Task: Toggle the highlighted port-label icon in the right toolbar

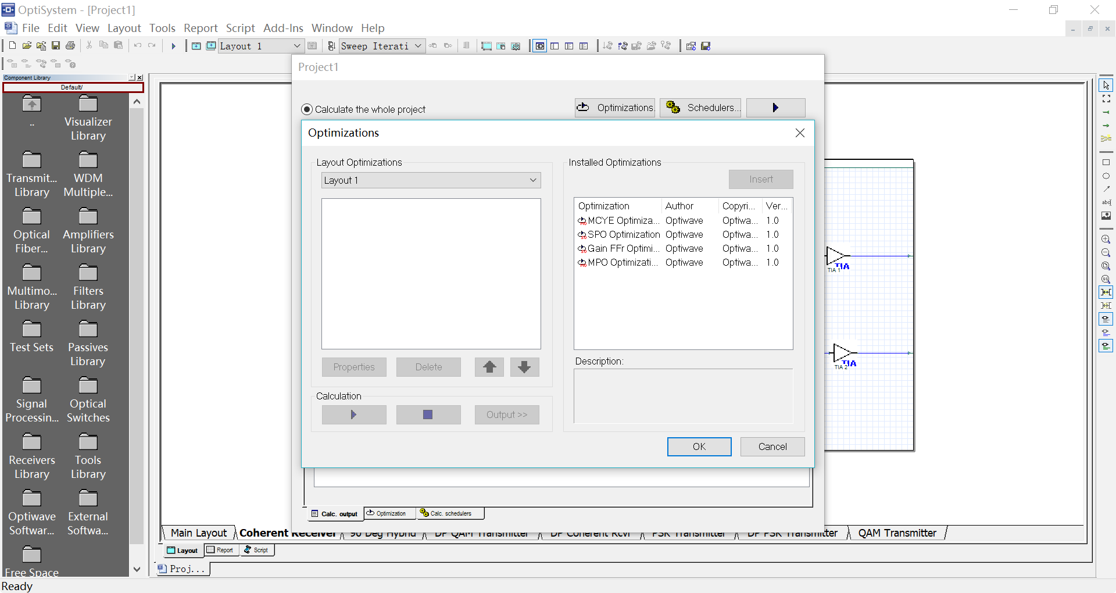Action: 1106,319
